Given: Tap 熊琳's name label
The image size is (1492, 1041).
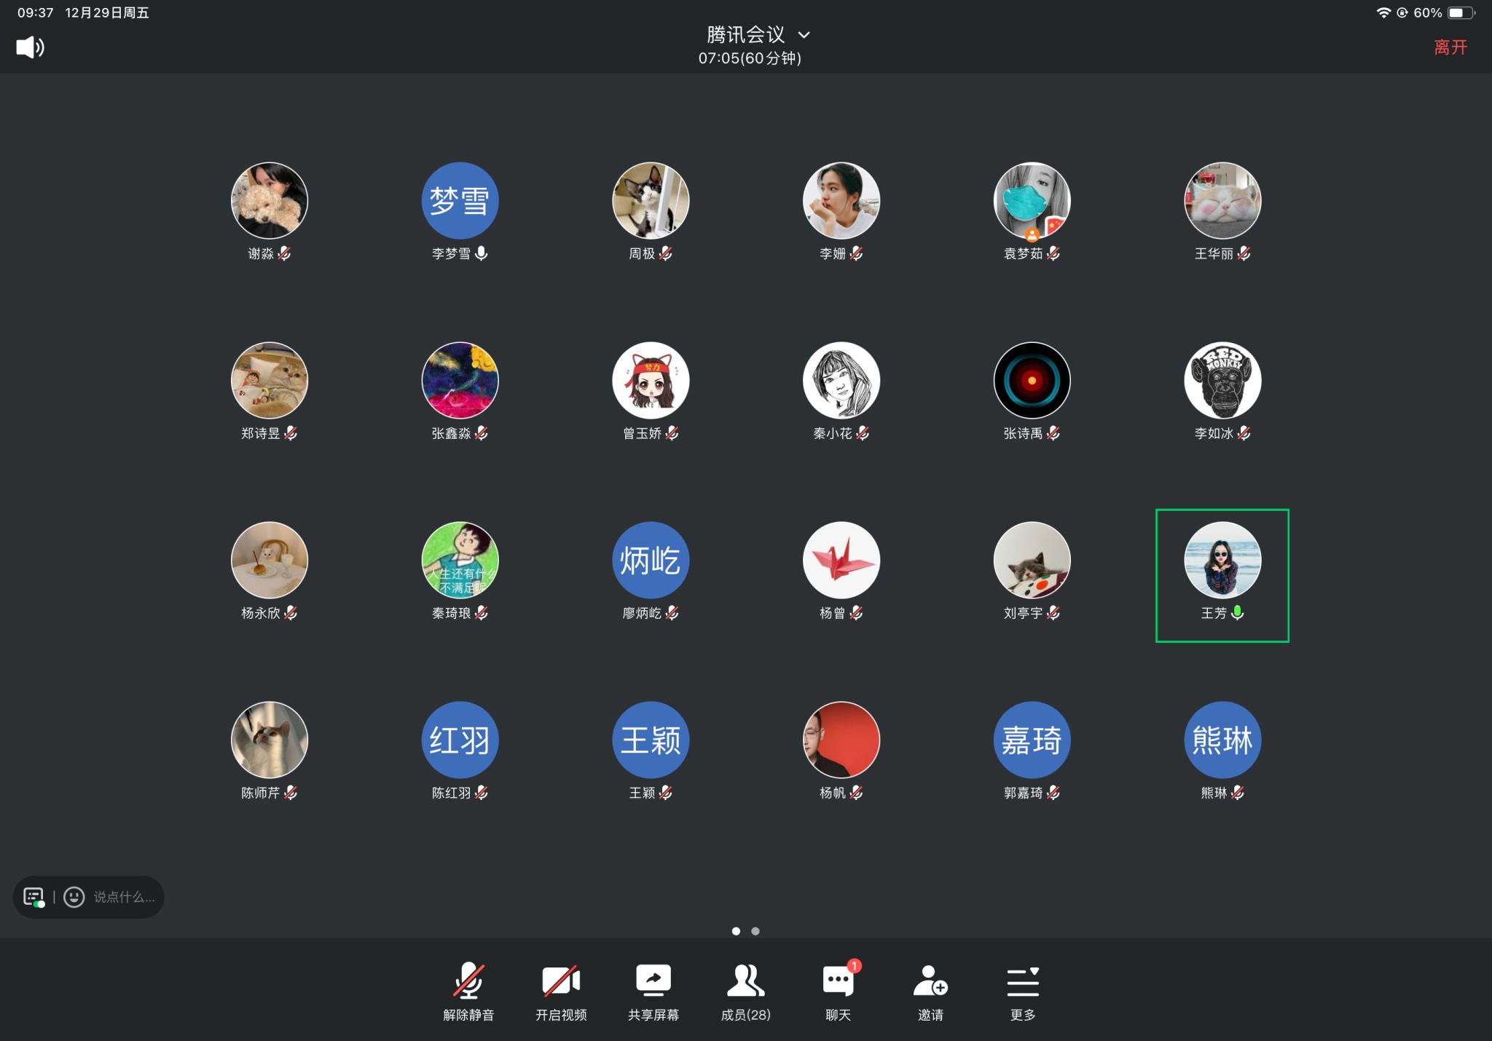Looking at the screenshot, I should point(1214,793).
